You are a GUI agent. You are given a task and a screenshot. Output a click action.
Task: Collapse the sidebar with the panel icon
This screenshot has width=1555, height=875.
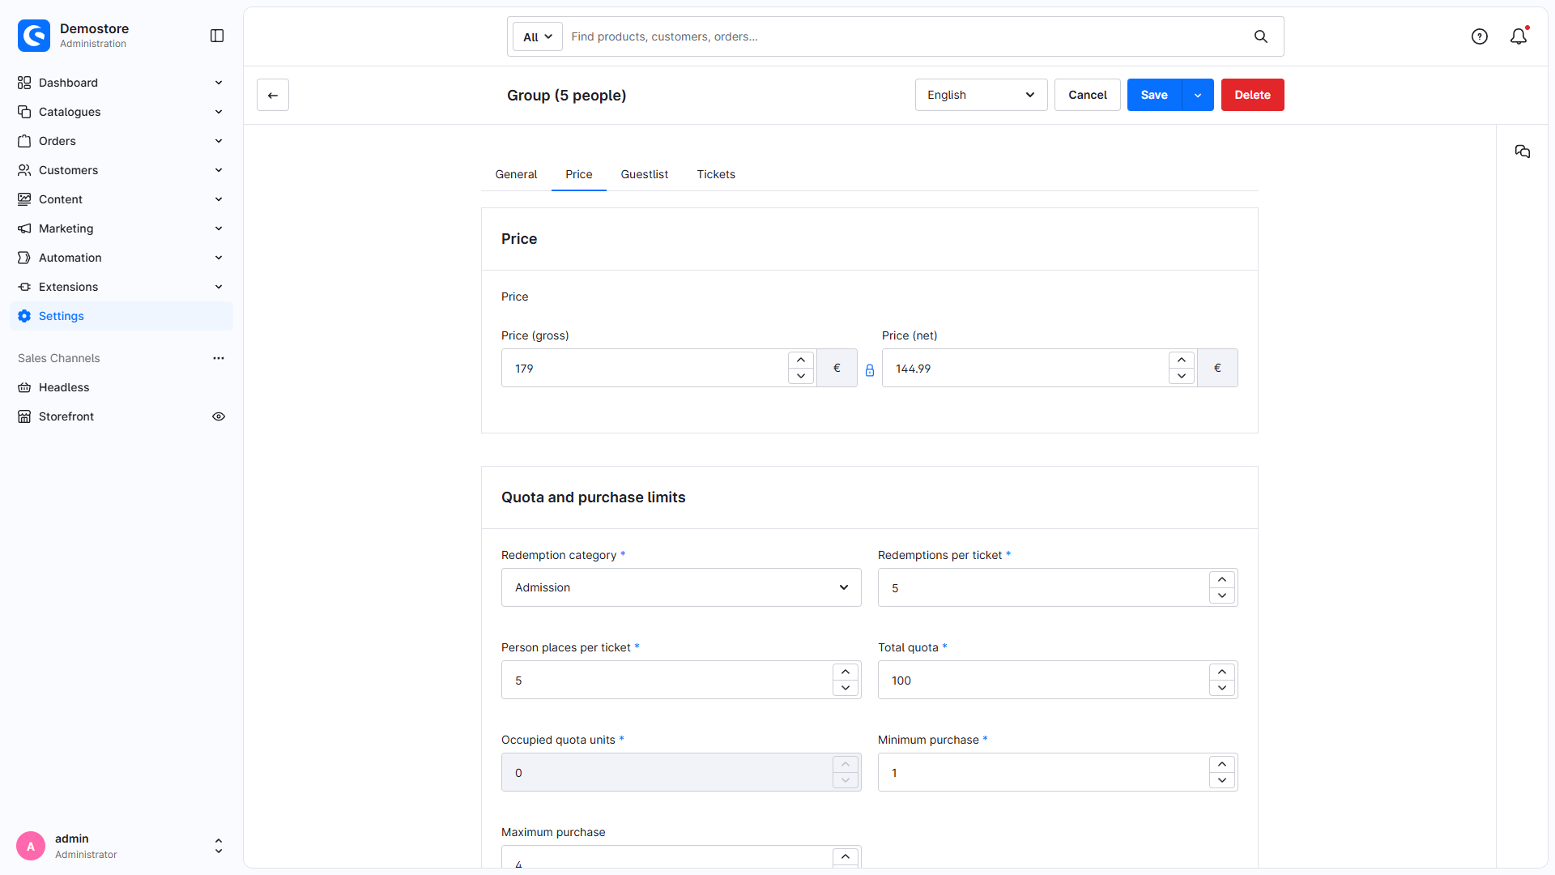coord(217,36)
